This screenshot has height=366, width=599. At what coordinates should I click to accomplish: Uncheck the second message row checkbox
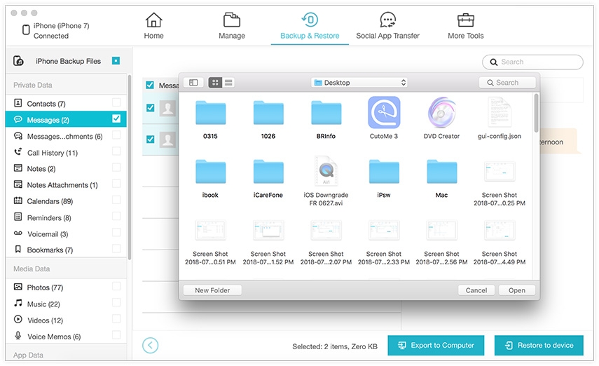point(151,140)
